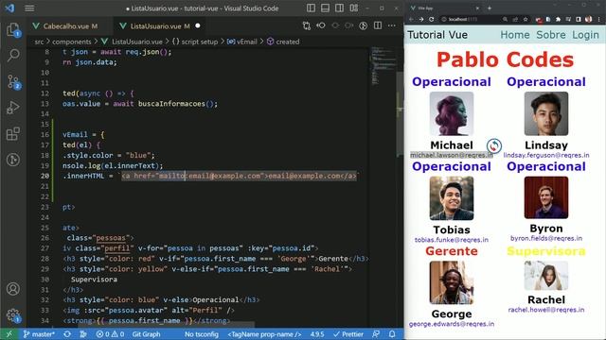The width and height of the screenshot is (606, 340).
Task: Click TagName prop-name status item
Action: click(264, 334)
